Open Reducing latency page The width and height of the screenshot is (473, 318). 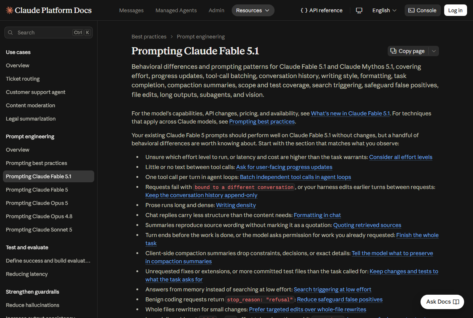[x=27, y=274]
